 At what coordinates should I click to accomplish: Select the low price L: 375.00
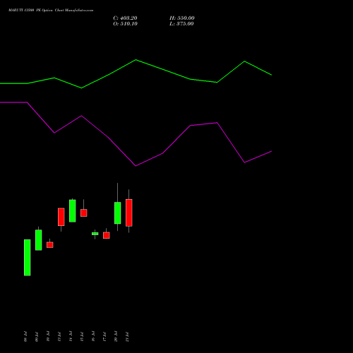click(181, 24)
